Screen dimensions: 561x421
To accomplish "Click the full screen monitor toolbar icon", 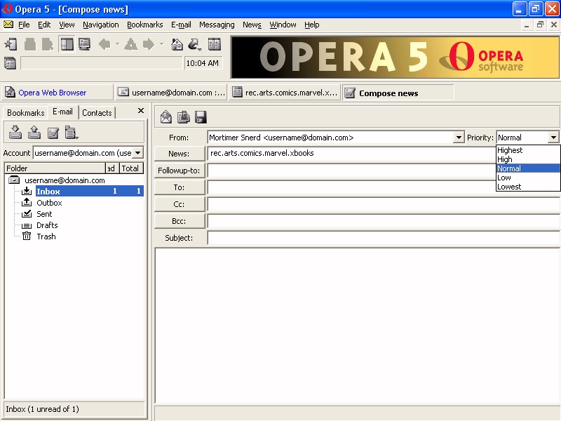I will pos(84,44).
